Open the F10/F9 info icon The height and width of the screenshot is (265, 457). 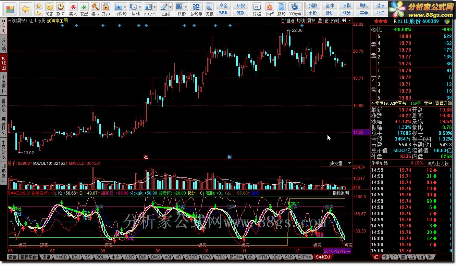[148, 7]
